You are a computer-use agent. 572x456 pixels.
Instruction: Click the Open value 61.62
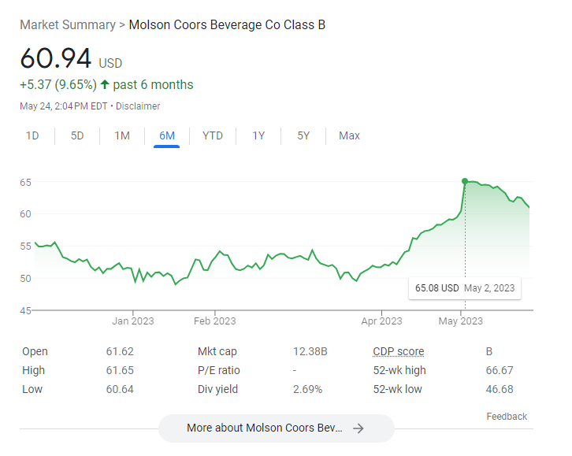point(120,351)
